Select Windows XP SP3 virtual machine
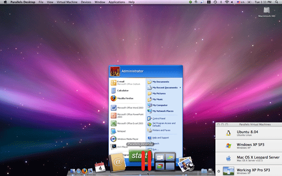This screenshot has height=176, width=282. click(x=249, y=145)
